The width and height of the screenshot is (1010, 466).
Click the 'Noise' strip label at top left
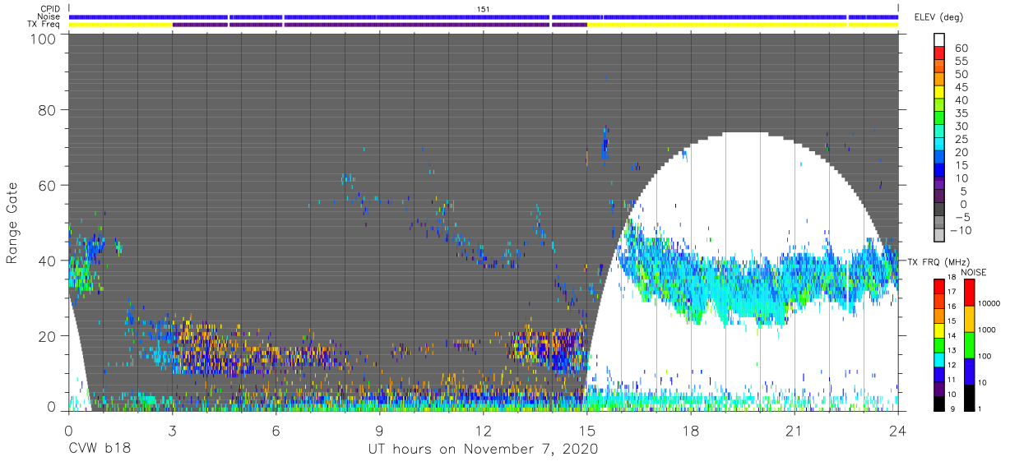pos(49,16)
